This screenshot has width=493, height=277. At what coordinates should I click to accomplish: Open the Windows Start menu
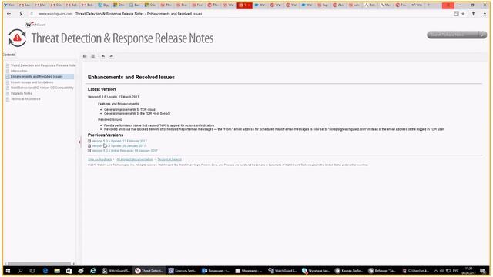(8, 270)
